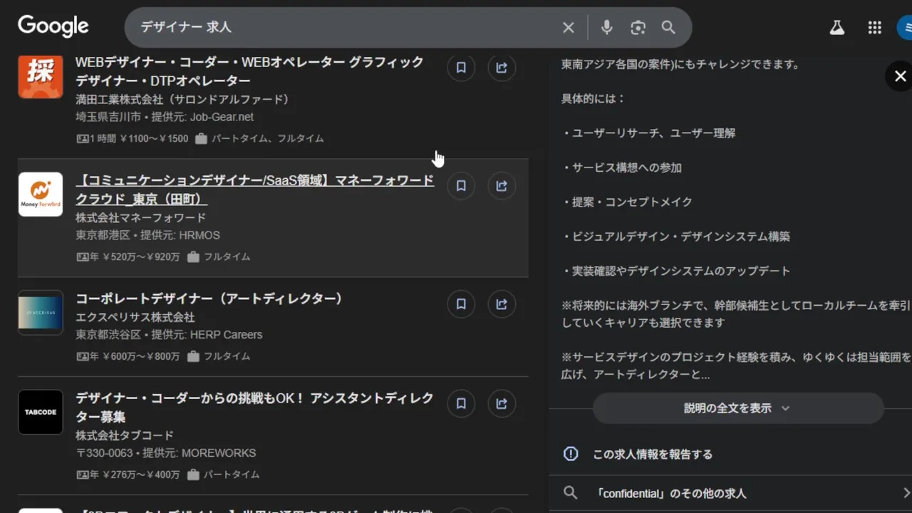Screen dimensions: 912x513
Task: Click ・実装確認やデザインシステムのアップデート text
Action: click(x=675, y=271)
